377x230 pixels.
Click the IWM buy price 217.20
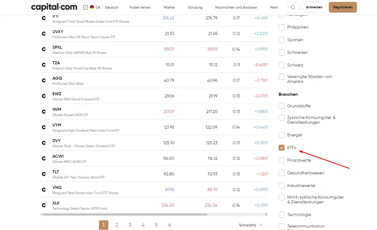[x=212, y=112]
